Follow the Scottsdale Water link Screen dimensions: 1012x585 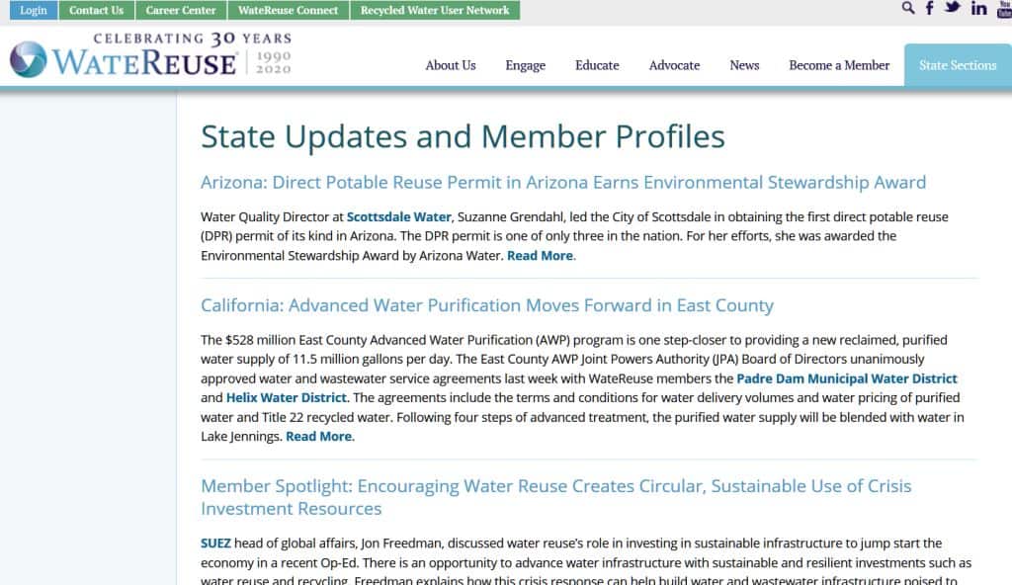click(x=399, y=216)
